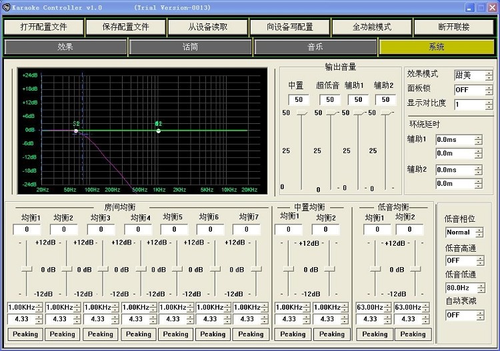Adjust 低音均衡 均衡2 63.00Hz frequency spinner
This screenshot has width=500, height=351.
(x=412, y=307)
